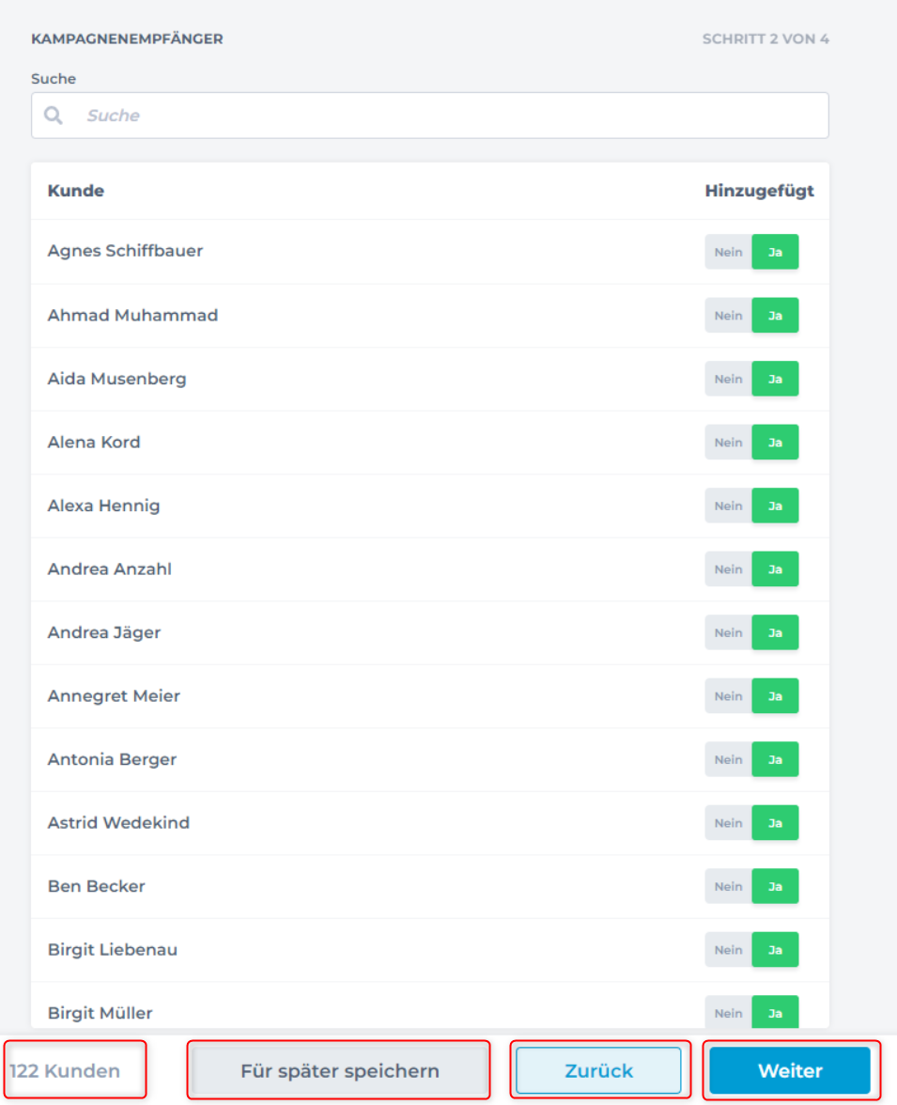The width and height of the screenshot is (897, 1105).
Task: Switch Ahmad Muhammad to Nein
Action: click(x=728, y=316)
